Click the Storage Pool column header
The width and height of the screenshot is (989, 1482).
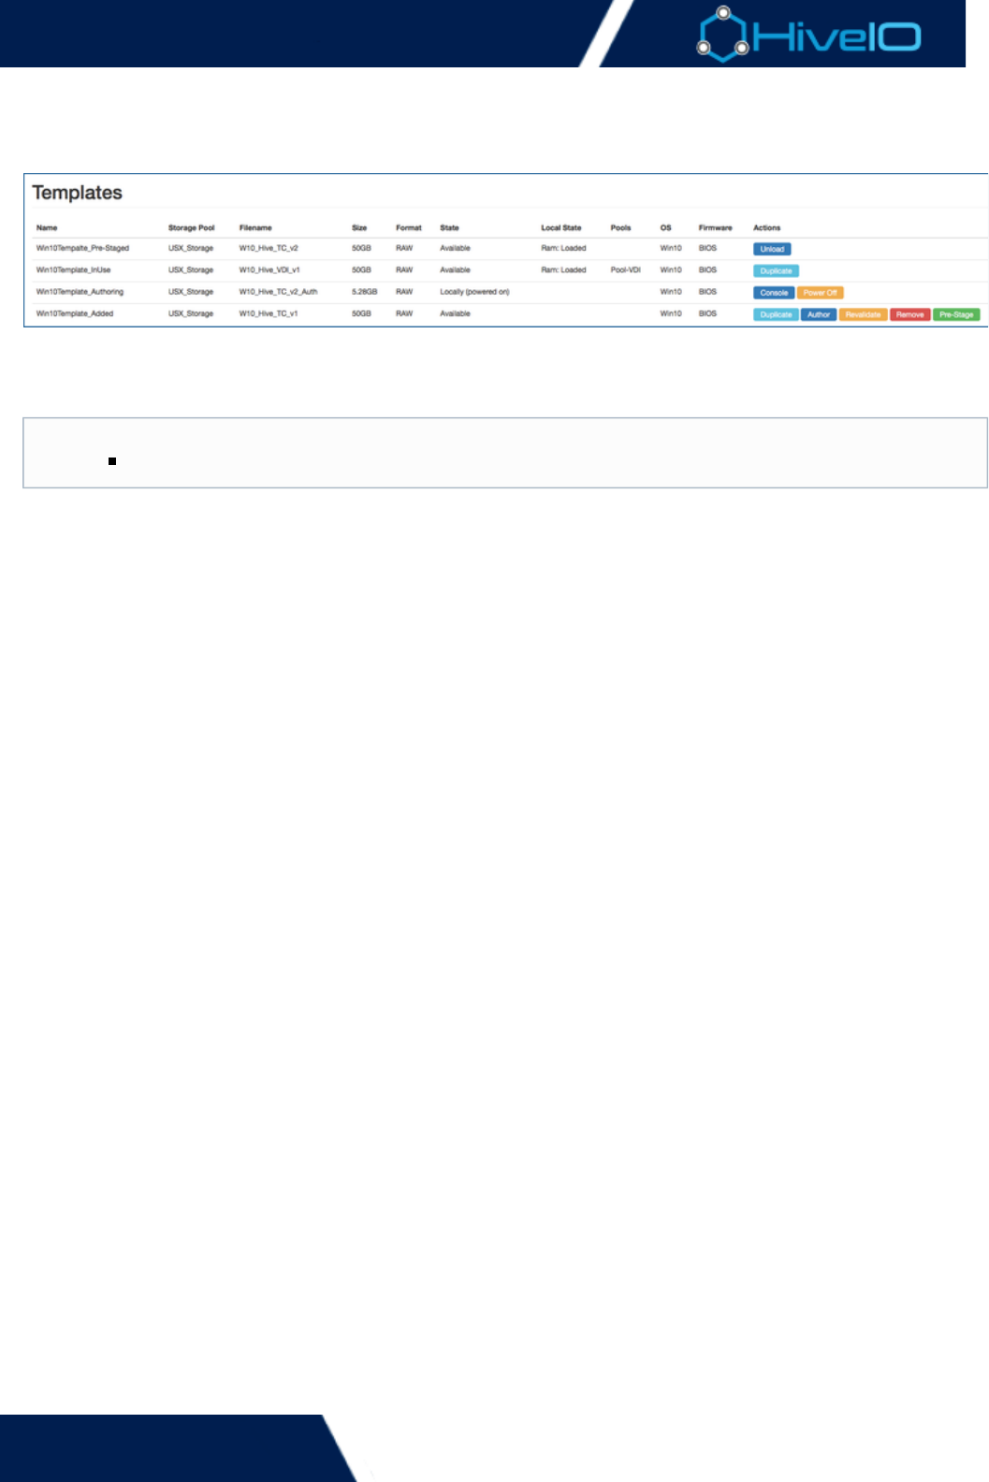192,227
